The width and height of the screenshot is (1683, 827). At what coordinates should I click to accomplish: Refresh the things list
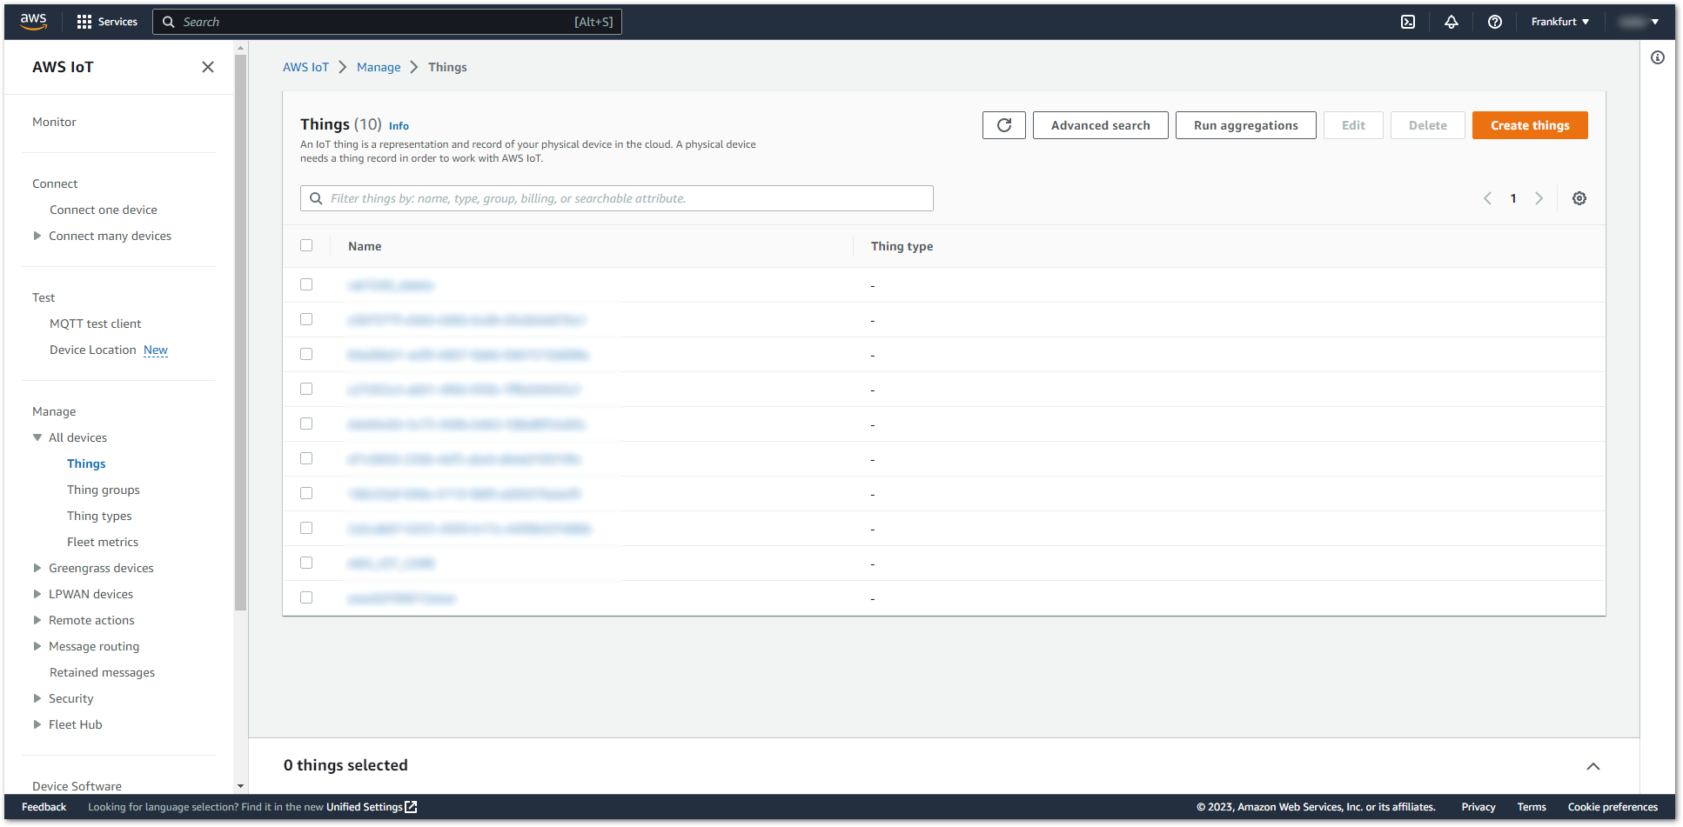(1004, 125)
